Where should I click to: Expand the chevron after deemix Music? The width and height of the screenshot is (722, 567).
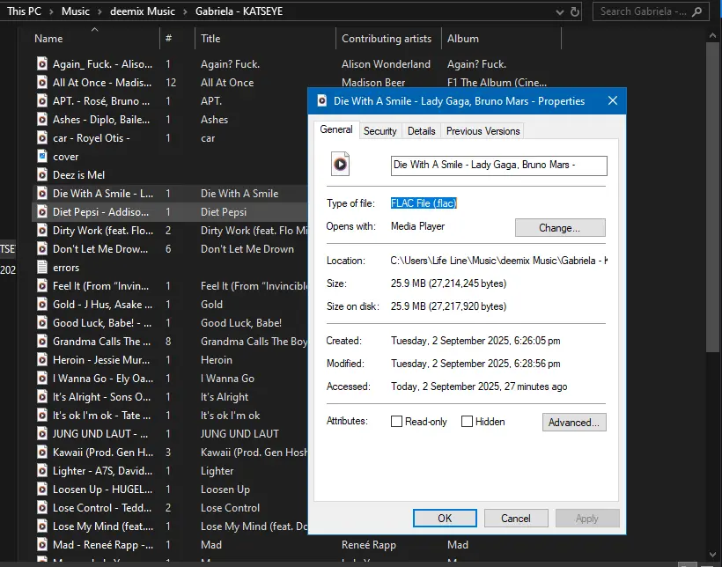click(185, 11)
